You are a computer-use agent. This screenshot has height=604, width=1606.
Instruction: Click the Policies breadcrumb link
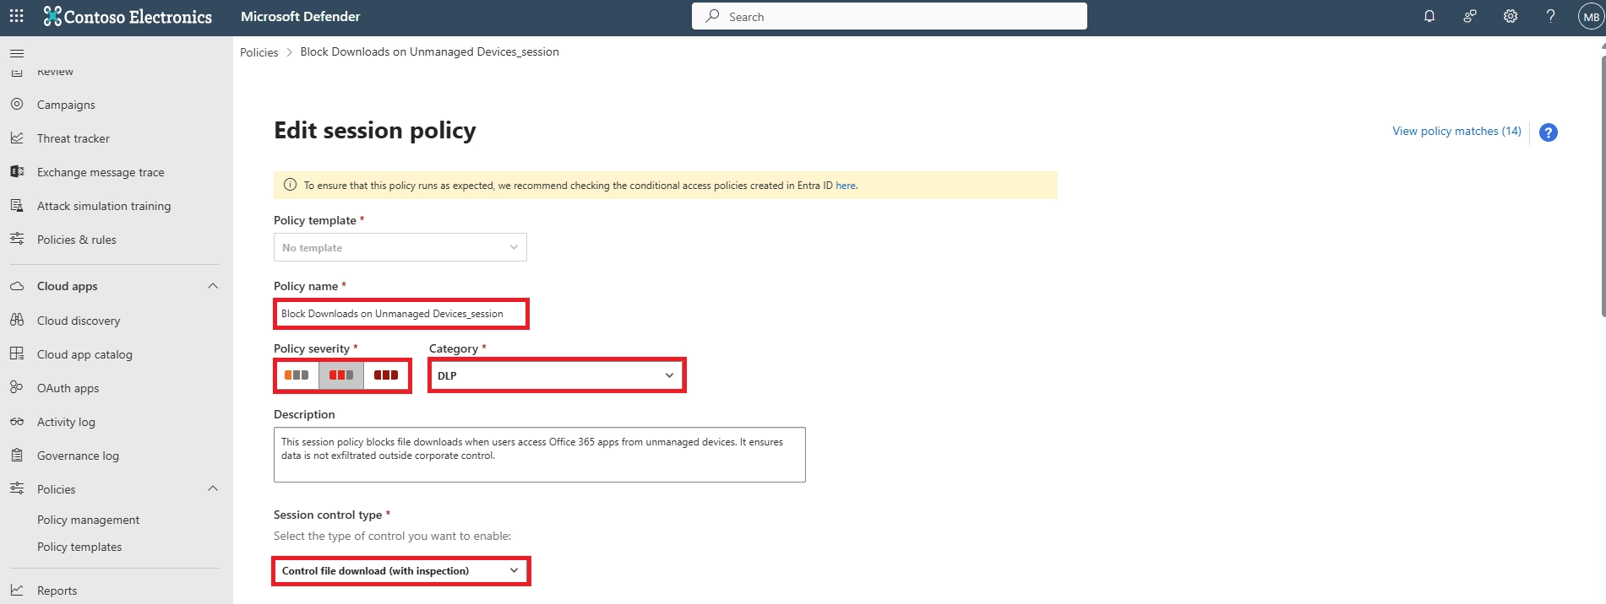(259, 52)
